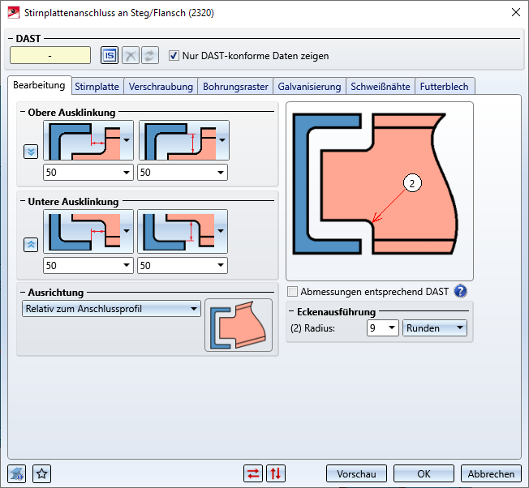Enable 'Abmessungen entsprechend DAST' checkbox
Image resolution: width=529 pixels, height=488 pixels.
pos(293,291)
